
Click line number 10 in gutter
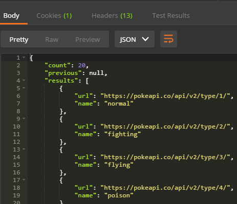point(16,126)
